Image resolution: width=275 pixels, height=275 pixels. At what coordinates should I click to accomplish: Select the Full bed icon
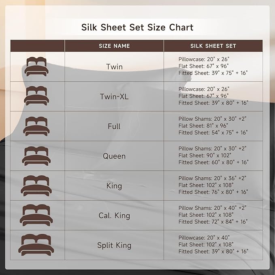coord(36,126)
